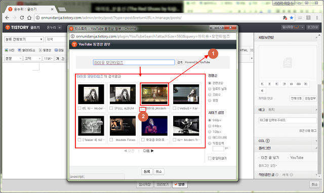The height and width of the screenshot is (193, 324).
Task: Click the Chrome back arrow
Action: [7, 18]
